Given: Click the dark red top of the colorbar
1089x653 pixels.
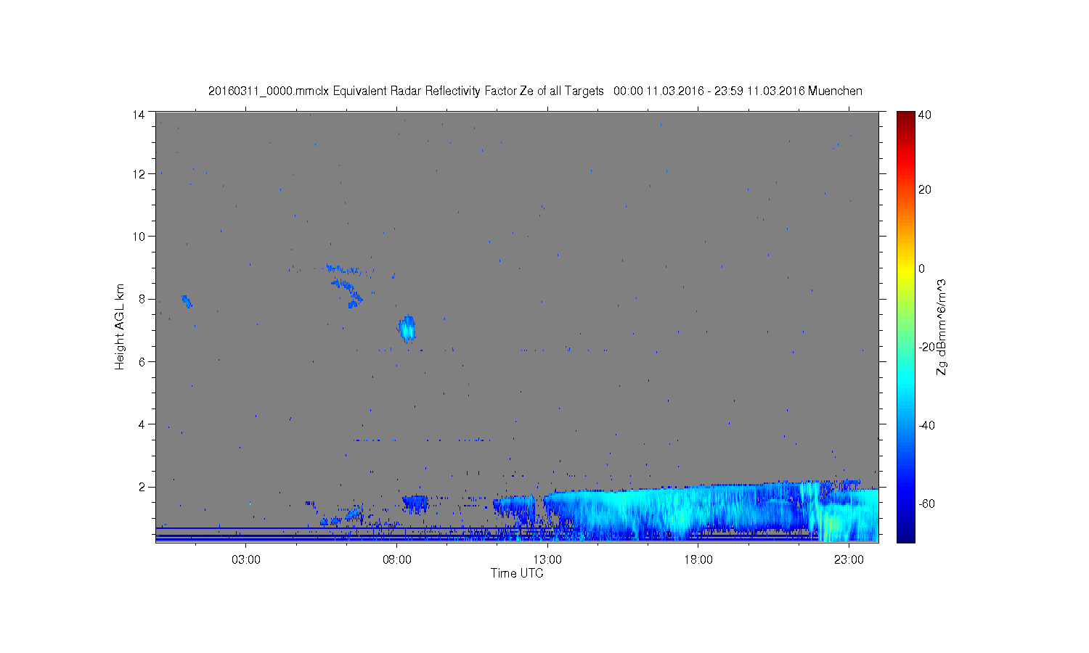Looking at the screenshot, I should [x=905, y=118].
